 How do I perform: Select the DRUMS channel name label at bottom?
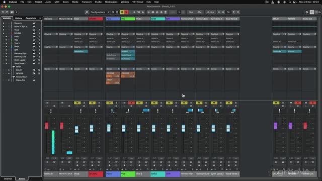pyautogui.click(x=96, y=174)
